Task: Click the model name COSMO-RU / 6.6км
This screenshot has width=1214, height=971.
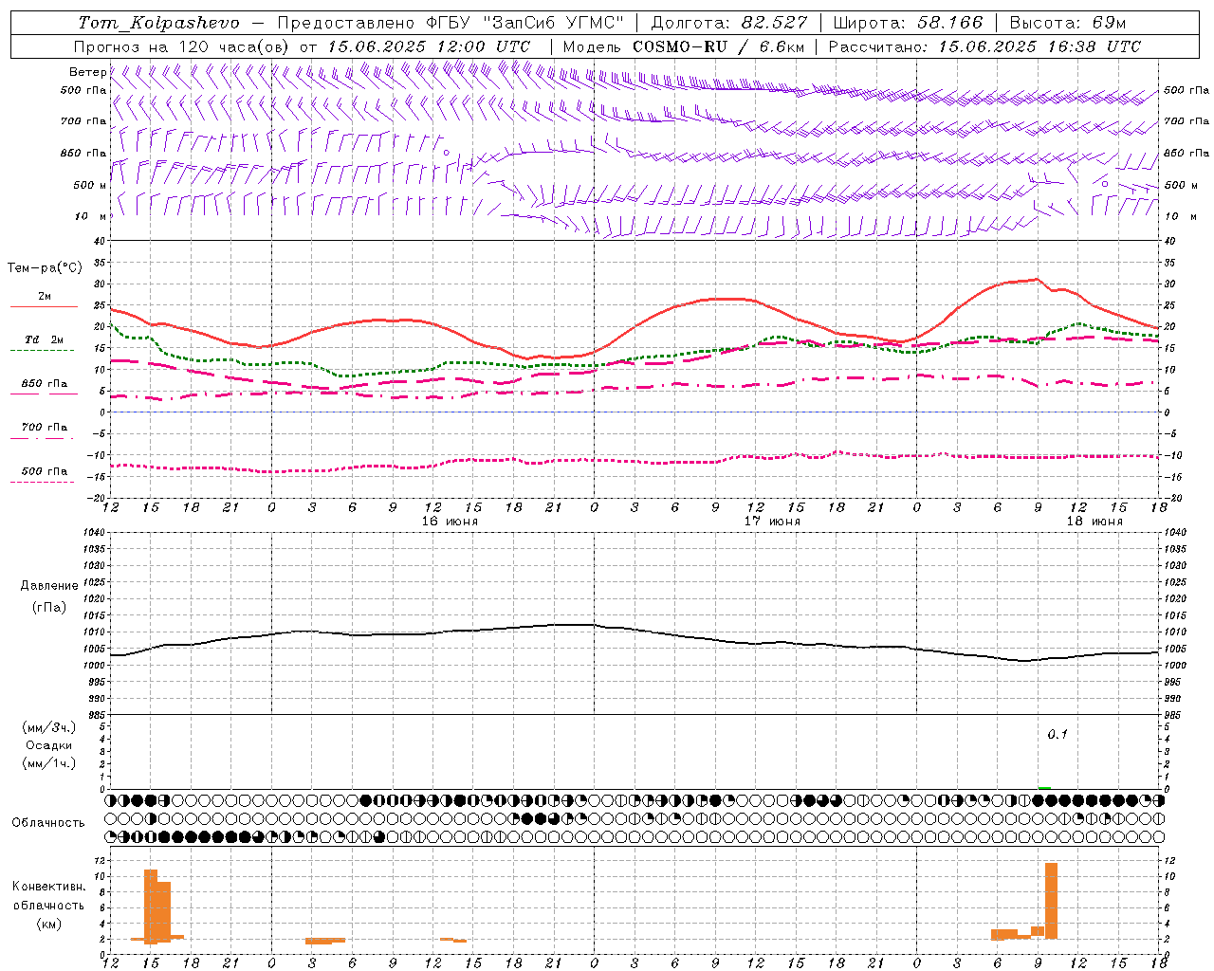Action: [719, 46]
